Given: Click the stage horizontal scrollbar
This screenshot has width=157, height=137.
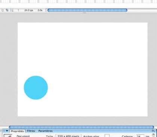Looking at the screenshot, I should (x=81, y=127).
